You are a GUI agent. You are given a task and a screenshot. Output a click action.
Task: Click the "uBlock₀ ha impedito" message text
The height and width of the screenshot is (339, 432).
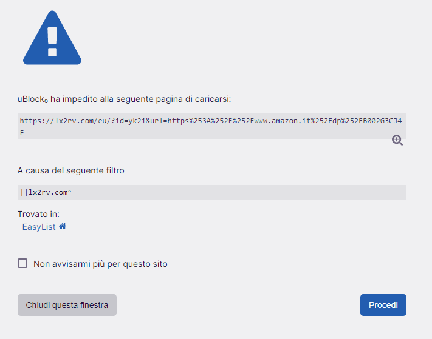(x=125, y=99)
